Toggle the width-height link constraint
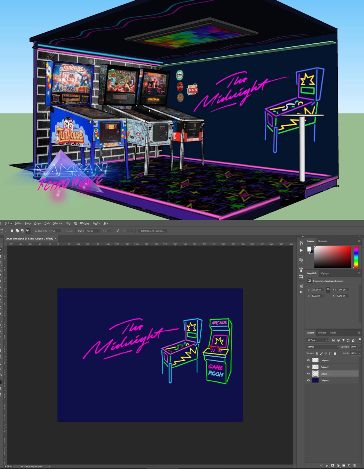The image size is (364, 469). click(x=328, y=289)
